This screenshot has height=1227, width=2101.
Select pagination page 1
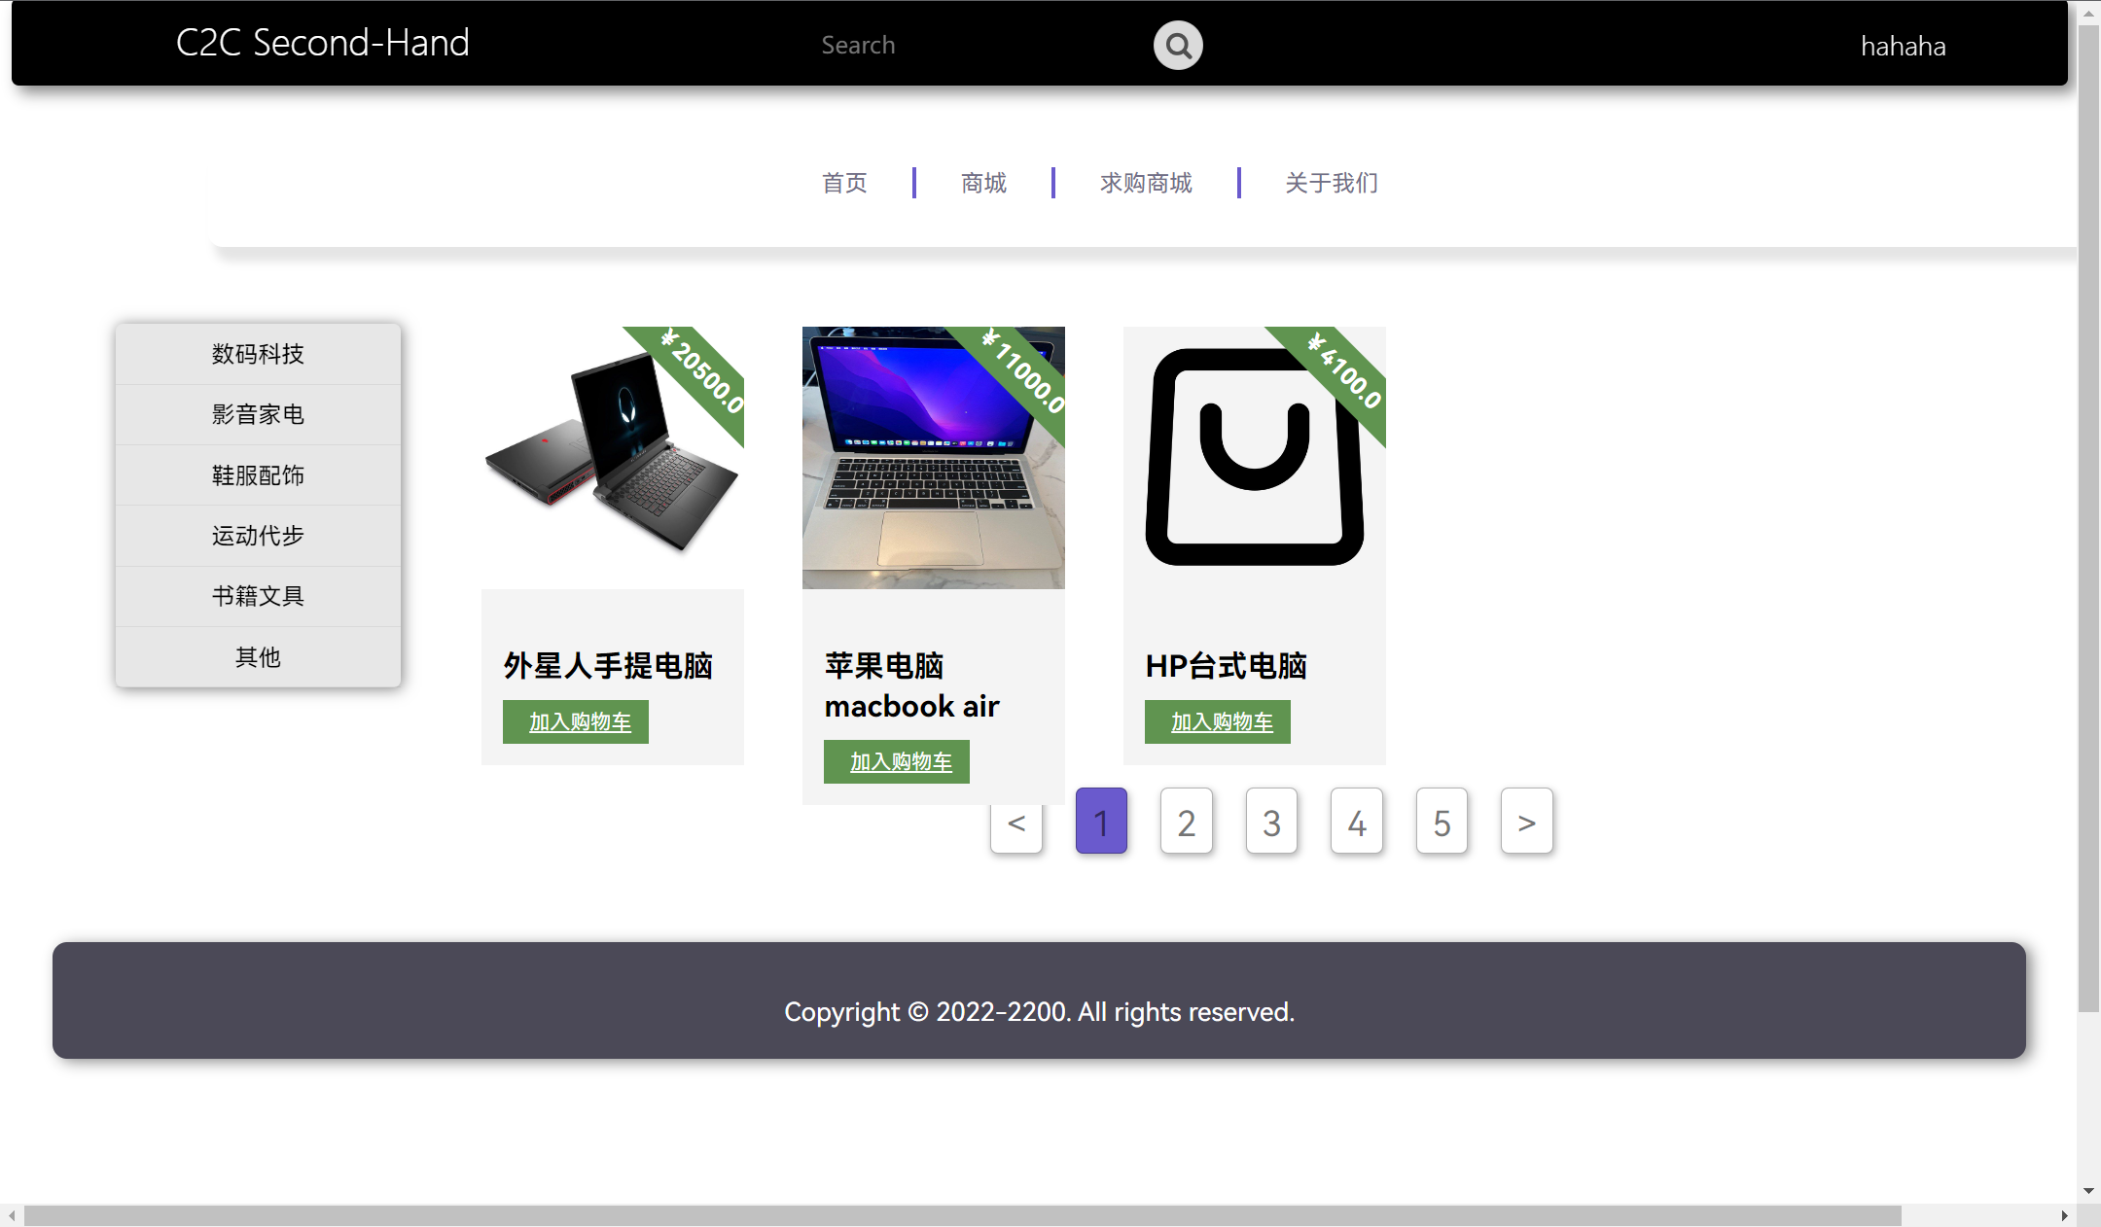tap(1101, 822)
